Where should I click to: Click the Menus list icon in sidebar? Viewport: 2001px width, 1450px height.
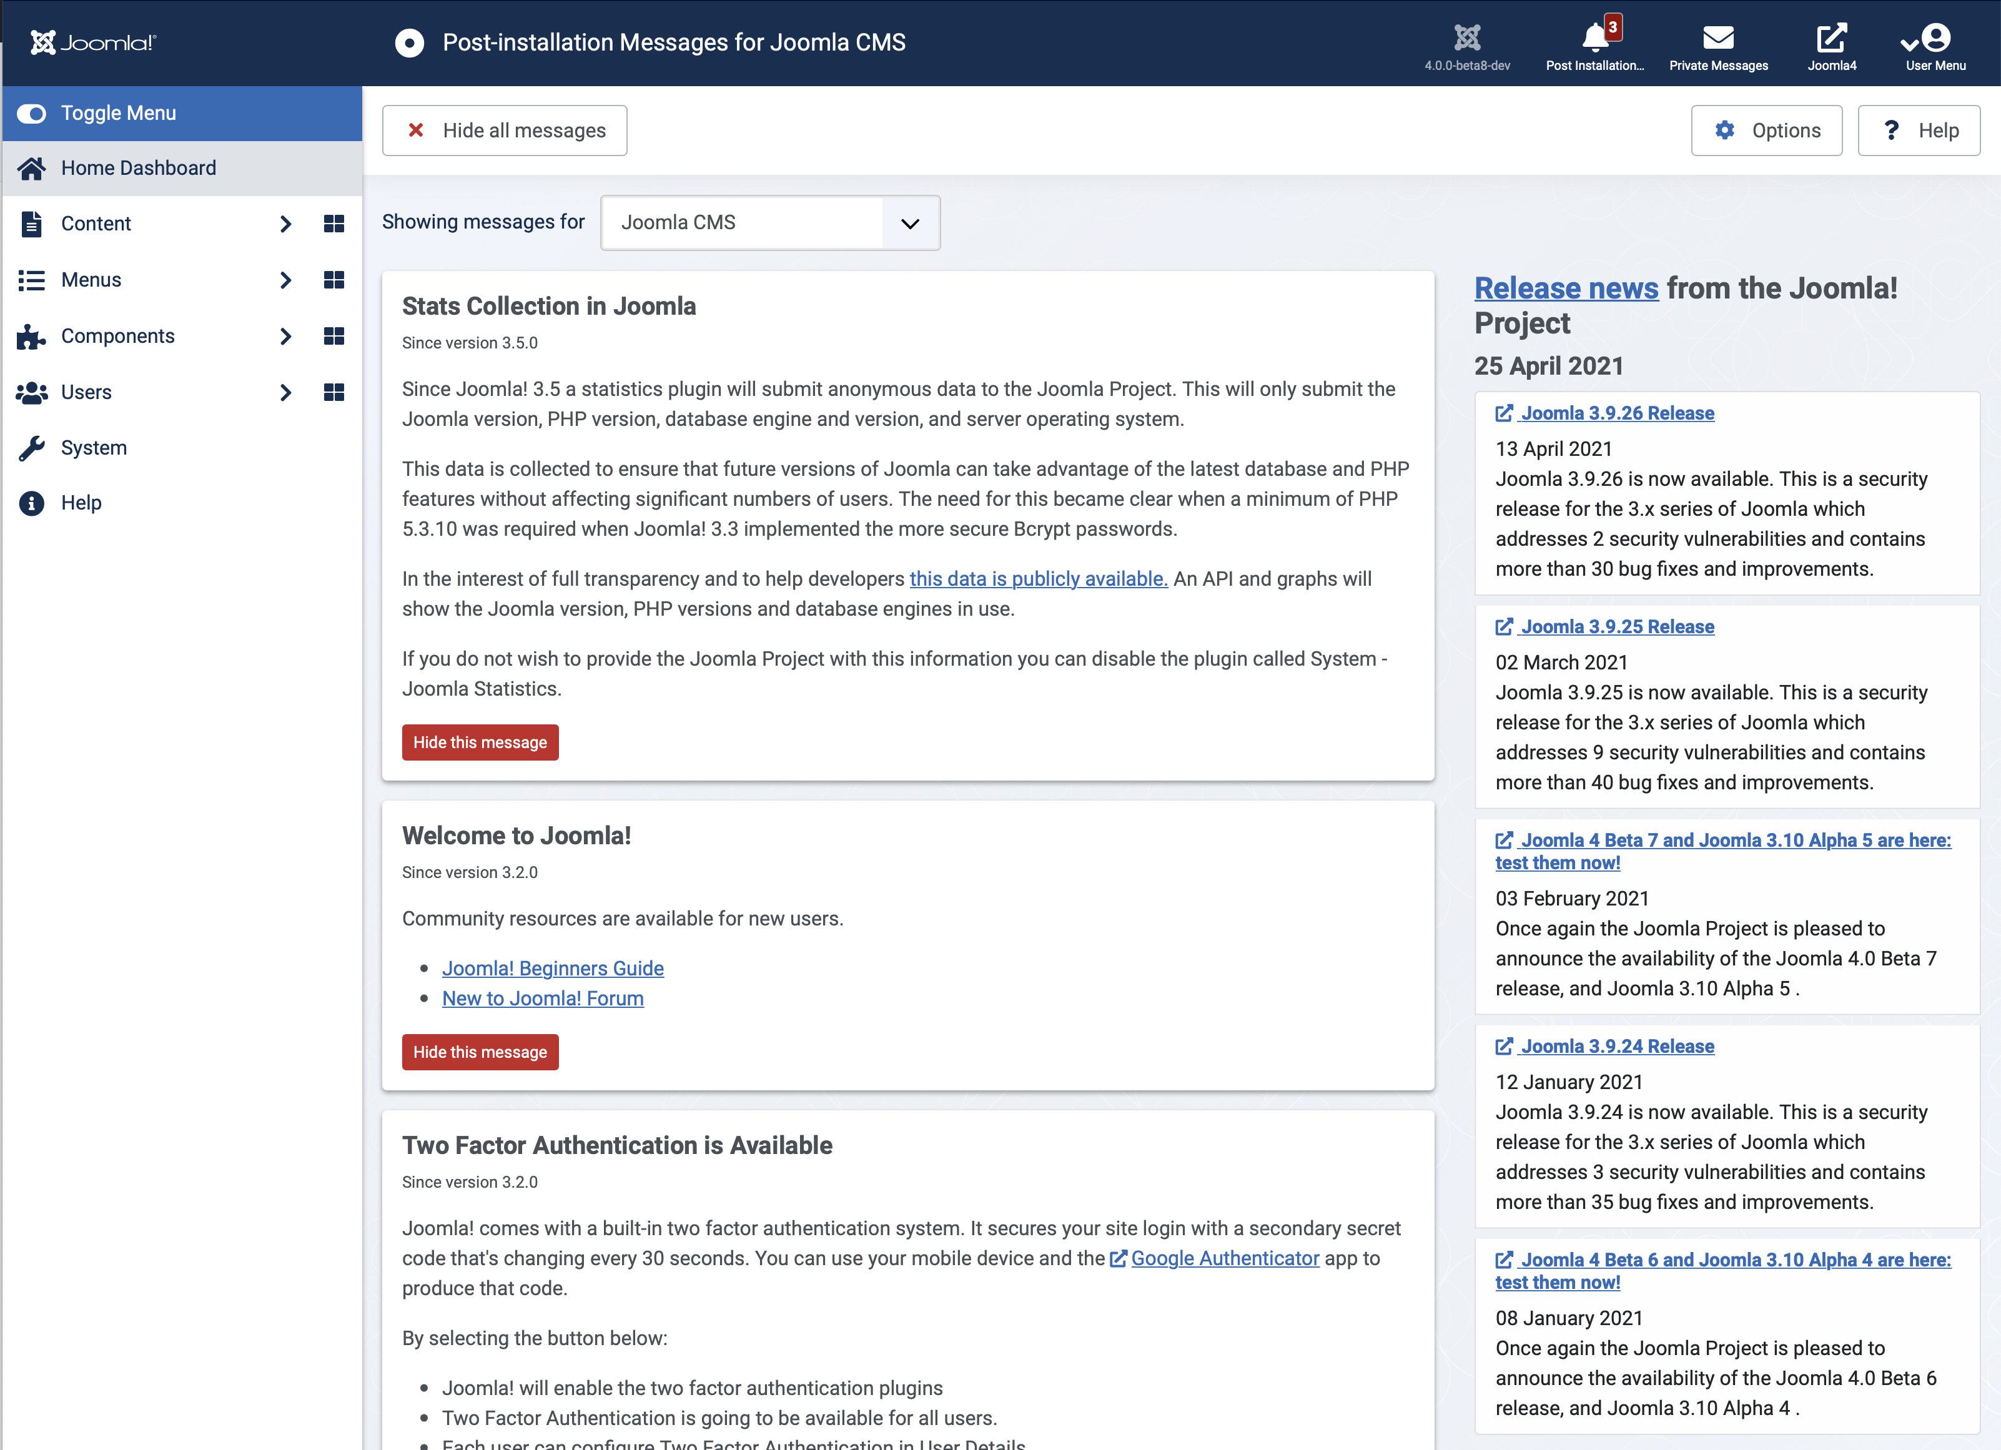(x=32, y=280)
